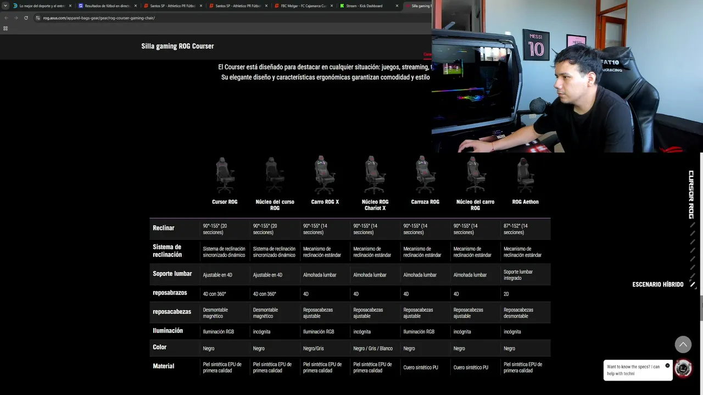
Task: Open the 'Want to know the specs?' chat bubble
Action: (638, 370)
